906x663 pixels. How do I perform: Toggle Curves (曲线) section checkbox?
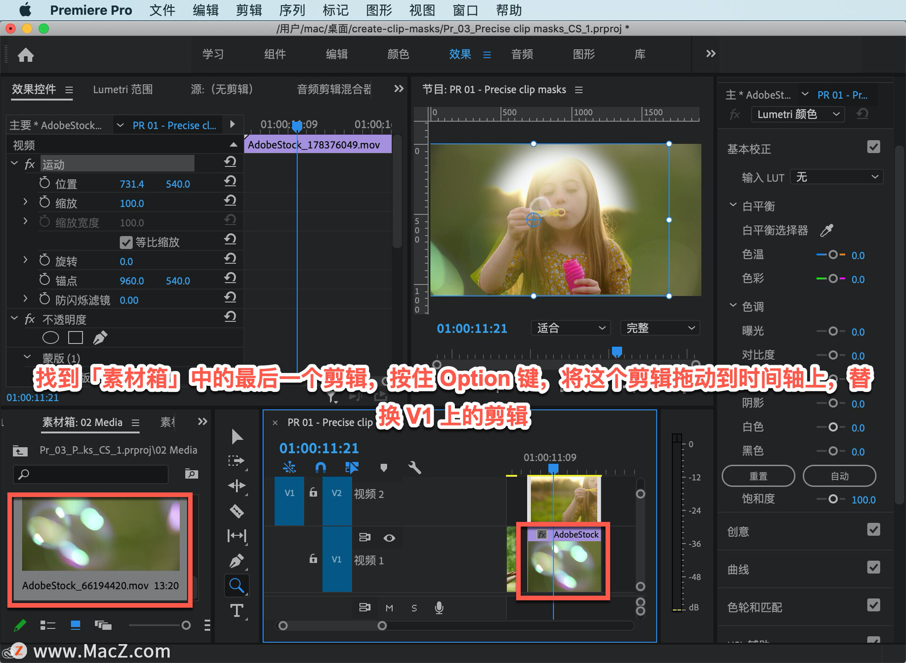[873, 568]
